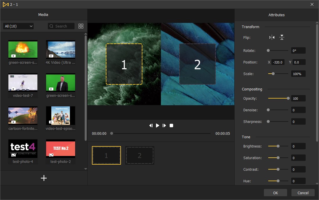Viewport: 319px width, 200px height.
Task: Click the media Search field
Action: [x=61, y=26]
